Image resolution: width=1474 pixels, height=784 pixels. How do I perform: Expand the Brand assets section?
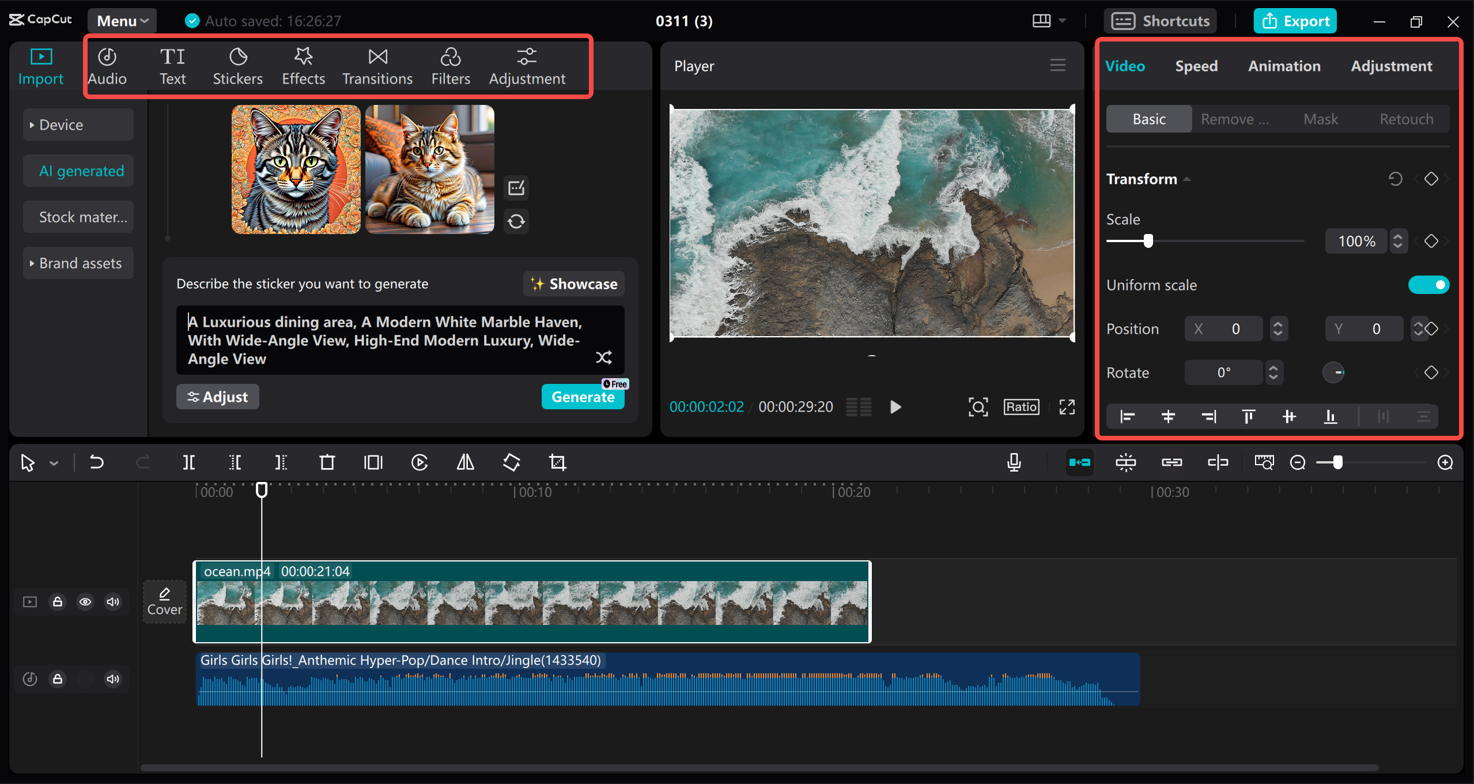78,263
